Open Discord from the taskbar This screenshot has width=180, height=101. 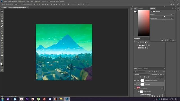50,99
